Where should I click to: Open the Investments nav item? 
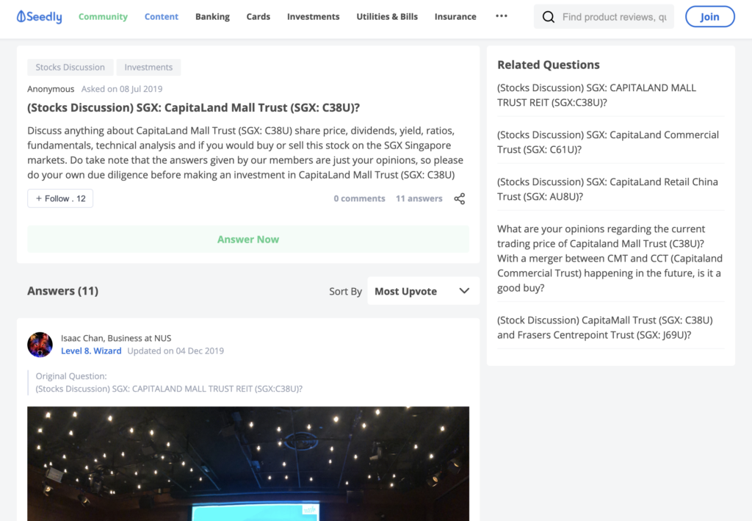313,17
